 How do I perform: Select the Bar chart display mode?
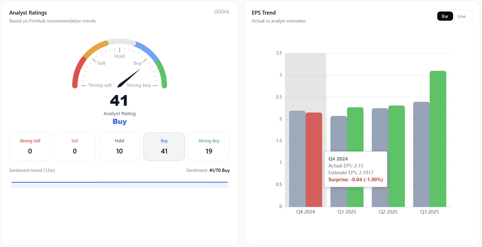coord(445,16)
